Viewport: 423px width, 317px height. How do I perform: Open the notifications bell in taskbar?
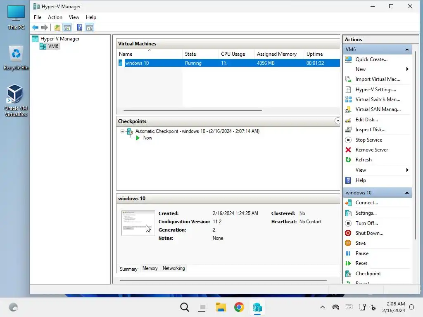[x=412, y=307]
